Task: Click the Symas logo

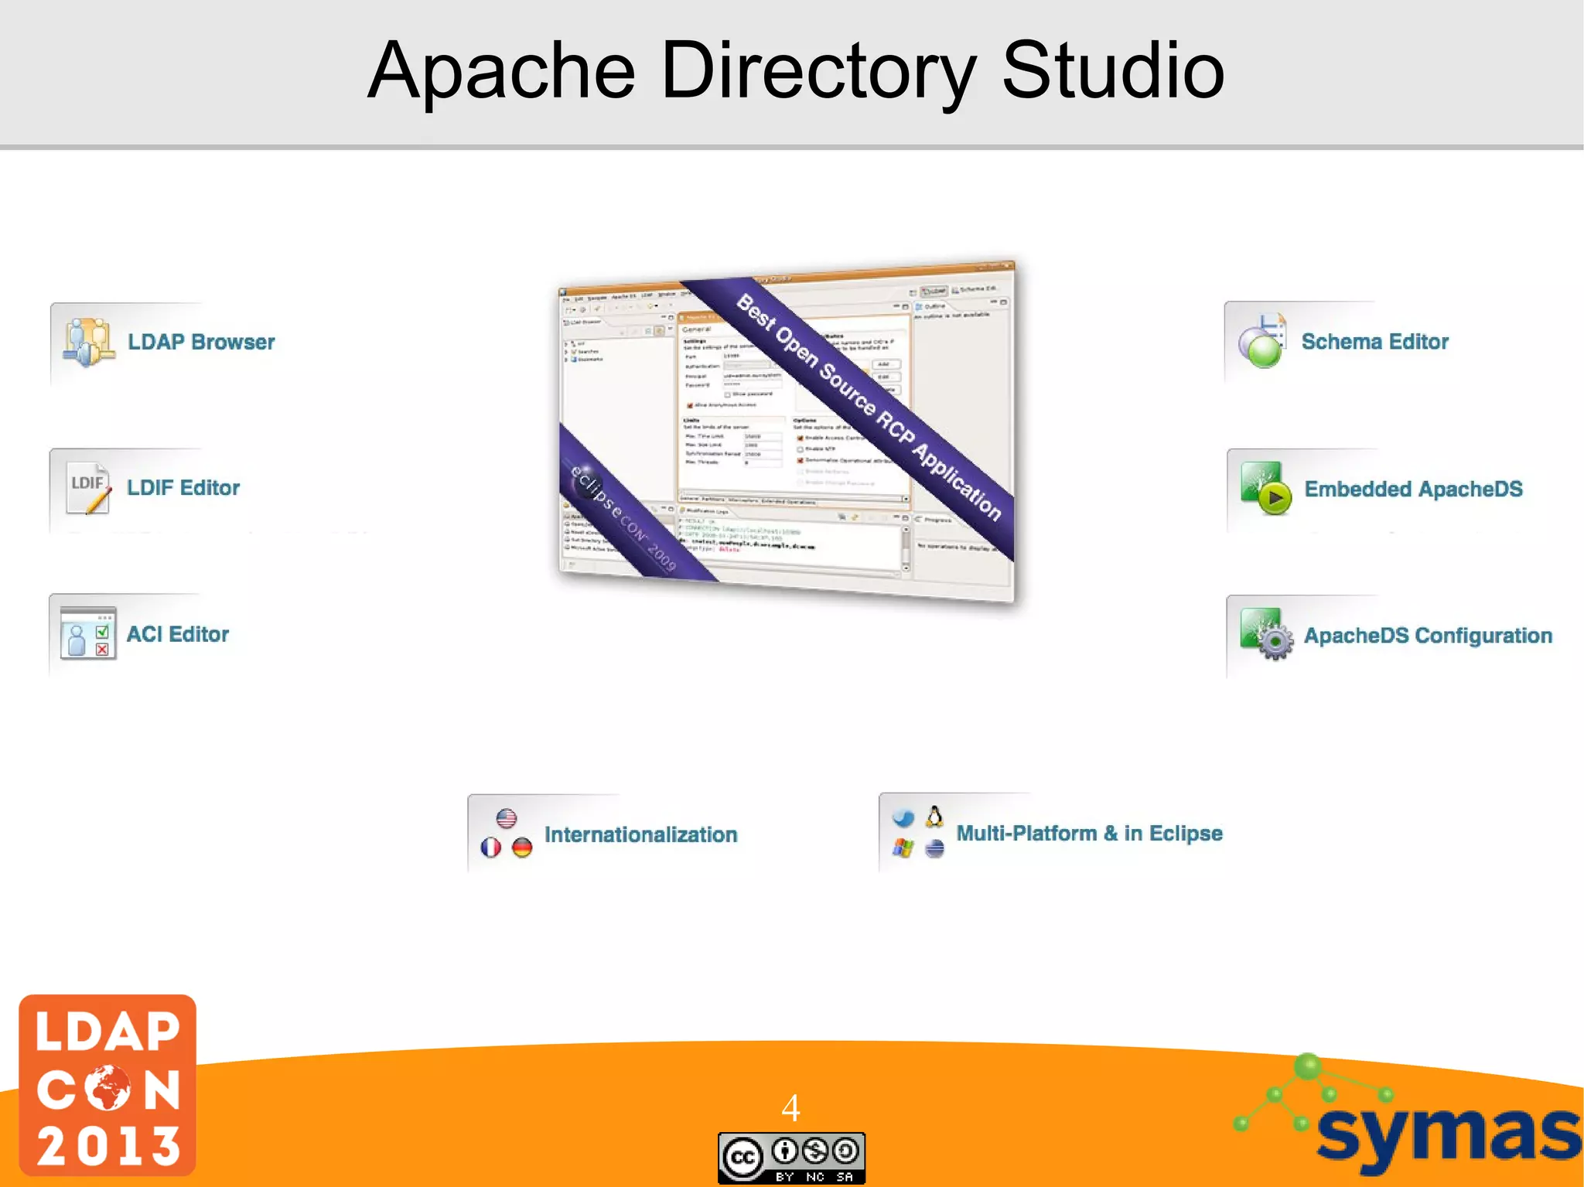Action: point(1408,1114)
